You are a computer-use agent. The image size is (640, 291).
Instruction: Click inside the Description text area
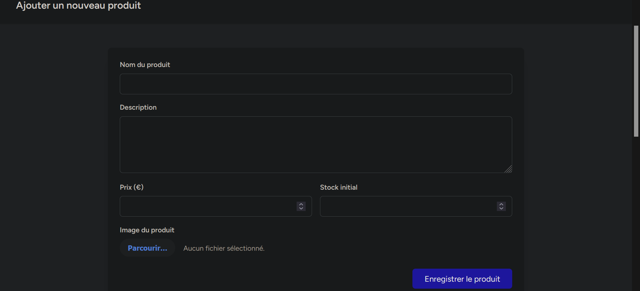tap(315, 144)
